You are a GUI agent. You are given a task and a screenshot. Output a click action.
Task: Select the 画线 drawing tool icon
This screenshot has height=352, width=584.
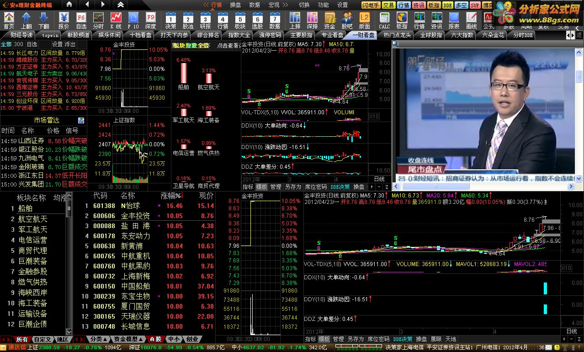click(471, 21)
